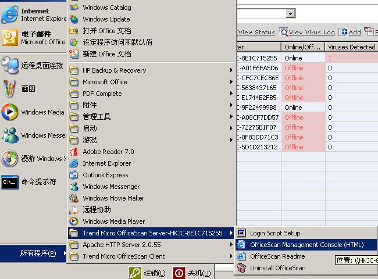Image resolution: width=378 pixels, height=279 pixels.
Task: Expand the PDF Complete submenu arrow
Action: (x=231, y=93)
